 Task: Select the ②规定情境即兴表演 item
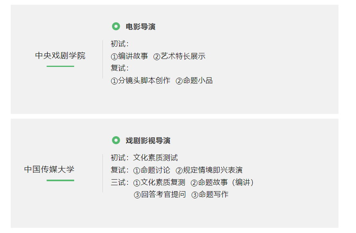(209, 170)
